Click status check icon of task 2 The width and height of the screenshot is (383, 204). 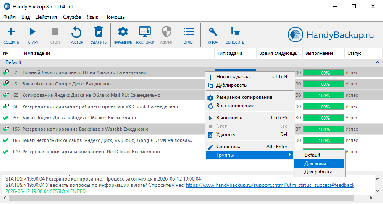pos(6,72)
